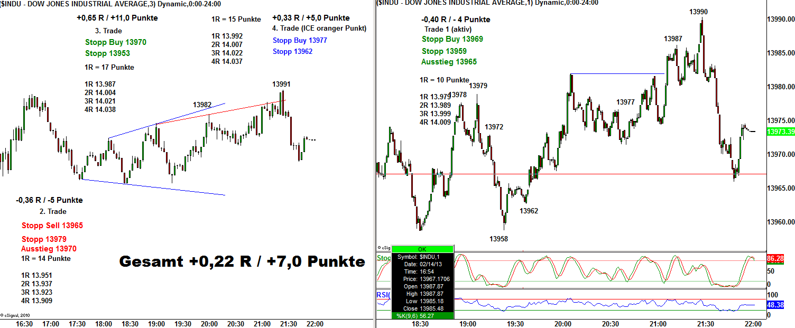Select the green 13973.39 current price label
The width and height of the screenshot is (795, 328).
[780, 131]
